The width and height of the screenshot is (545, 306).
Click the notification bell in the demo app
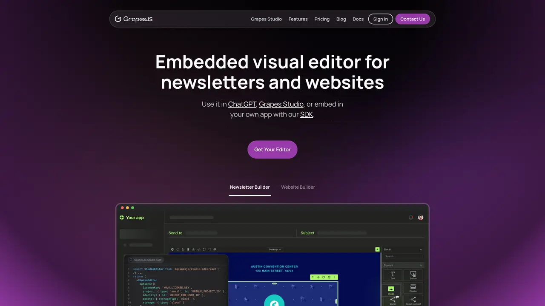coord(411,218)
